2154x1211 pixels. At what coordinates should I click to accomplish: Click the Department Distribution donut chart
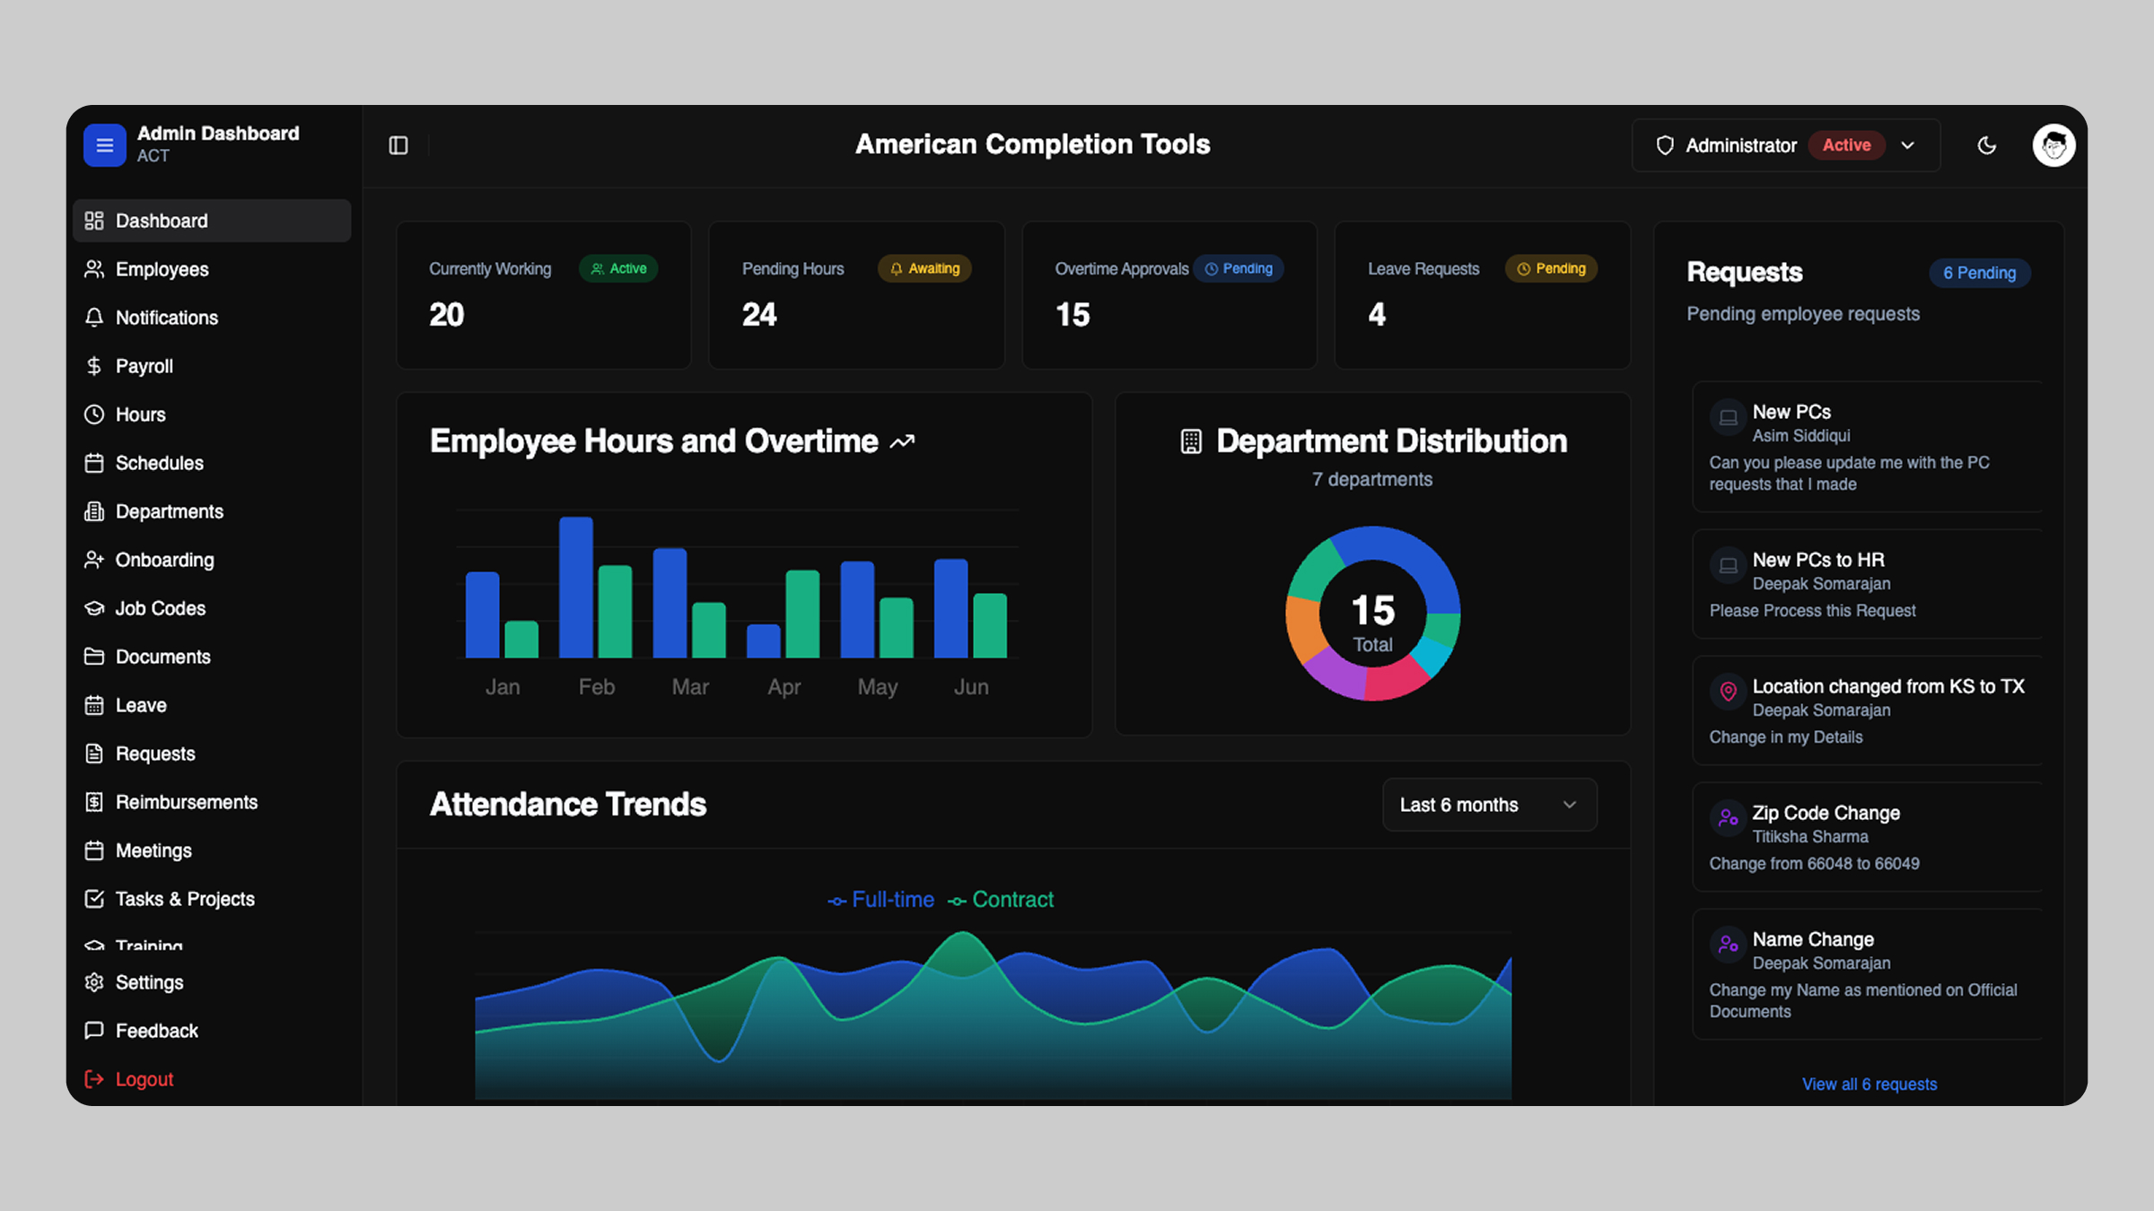click(1372, 613)
